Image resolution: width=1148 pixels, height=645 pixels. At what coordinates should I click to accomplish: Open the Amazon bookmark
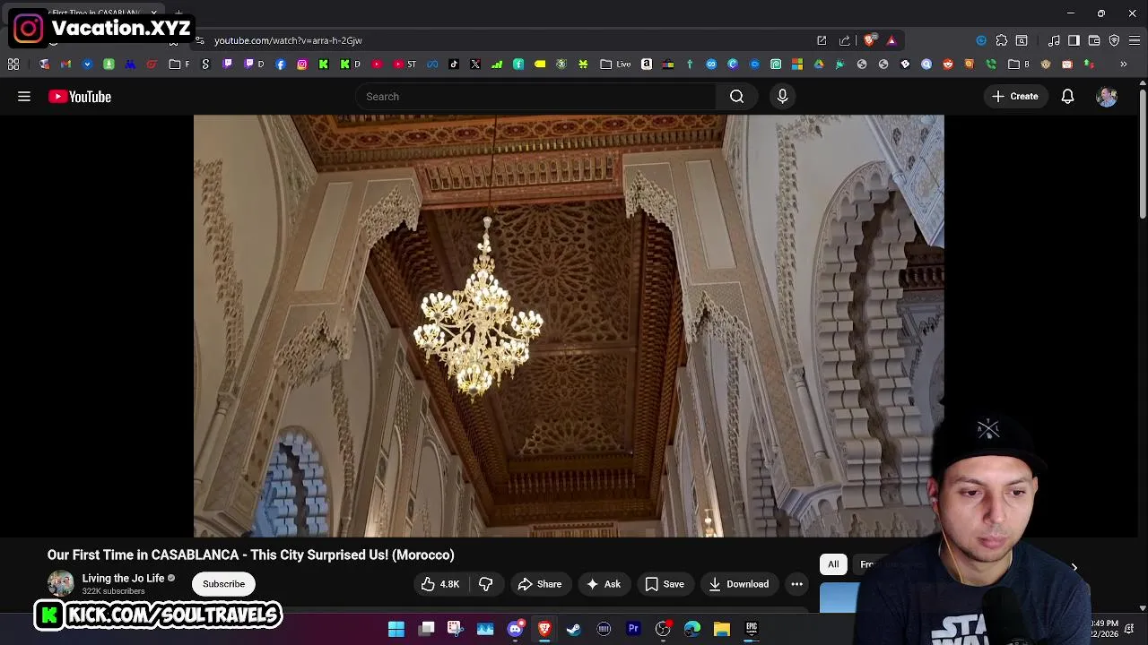(647, 64)
